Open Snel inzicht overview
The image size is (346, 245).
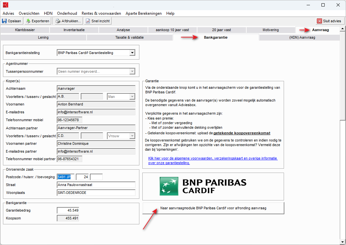pos(98,21)
